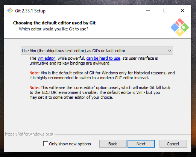Click the note about core.editor option
The width and height of the screenshot is (196, 157).
pos(100,92)
